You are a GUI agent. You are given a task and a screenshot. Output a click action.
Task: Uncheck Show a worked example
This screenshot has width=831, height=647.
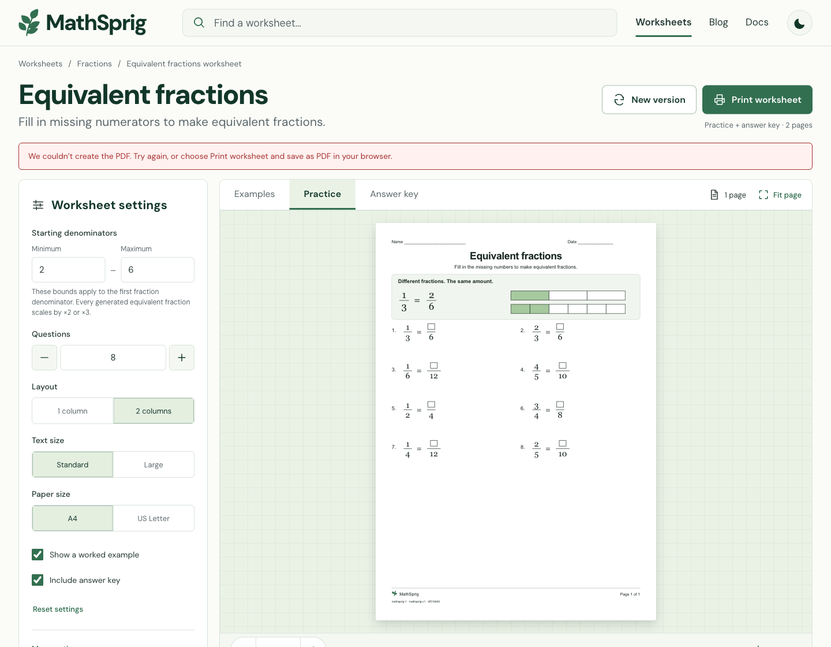(38, 555)
